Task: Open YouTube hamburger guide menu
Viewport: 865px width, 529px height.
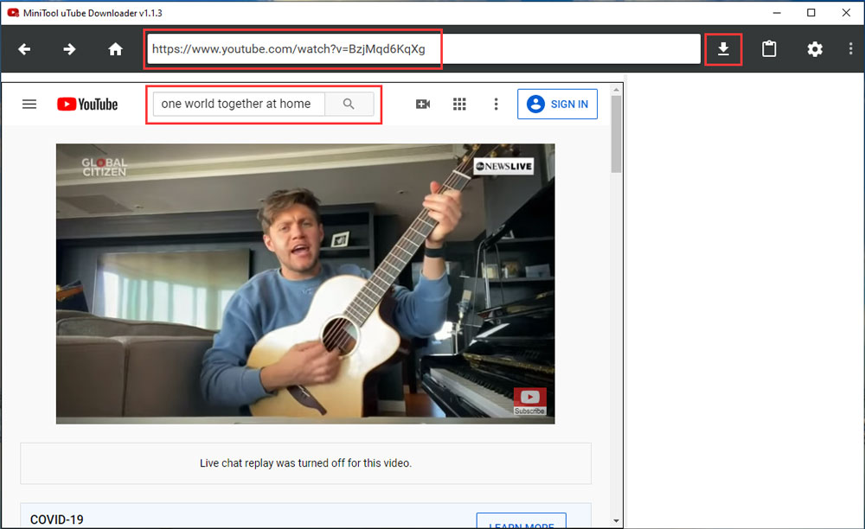Action: click(x=29, y=104)
